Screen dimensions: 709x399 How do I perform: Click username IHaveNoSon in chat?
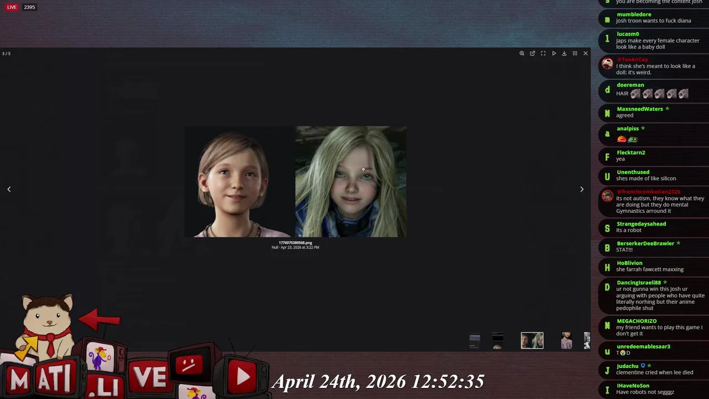tap(633, 386)
